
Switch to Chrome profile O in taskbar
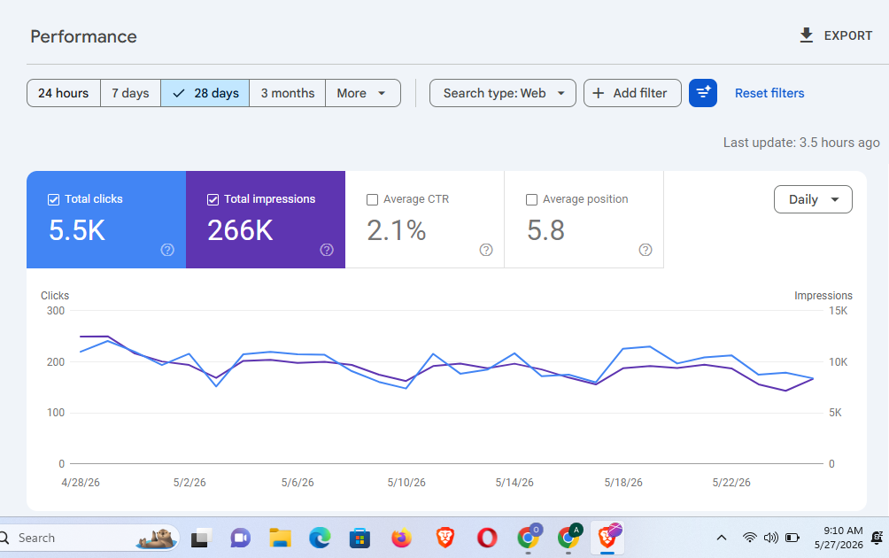[x=529, y=537]
